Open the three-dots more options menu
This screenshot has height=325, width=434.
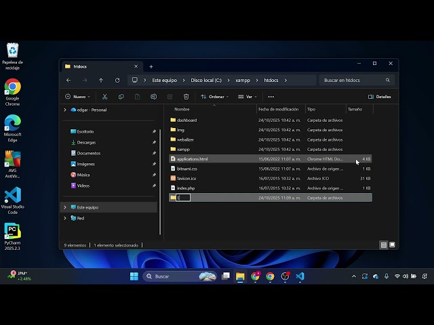coord(271,97)
